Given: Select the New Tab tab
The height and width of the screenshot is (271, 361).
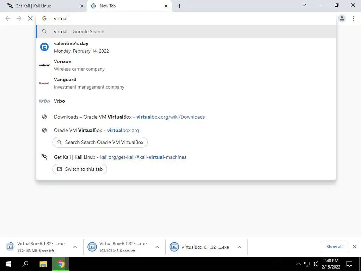Looking at the screenshot, I should pos(129,6).
